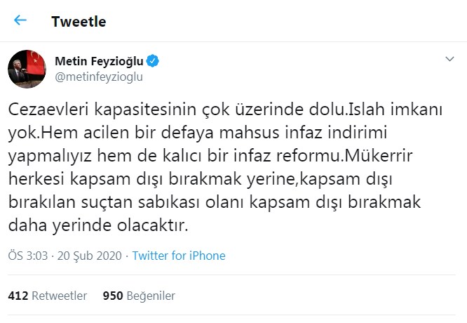
Task: Click the @metinfeyzioglu handle
Action: [x=100, y=77]
